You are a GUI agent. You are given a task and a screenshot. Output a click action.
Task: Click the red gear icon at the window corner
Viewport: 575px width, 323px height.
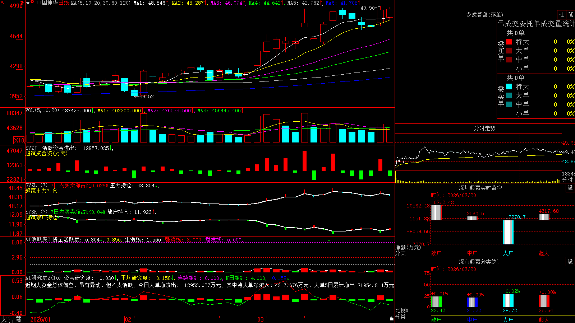[1, 2]
